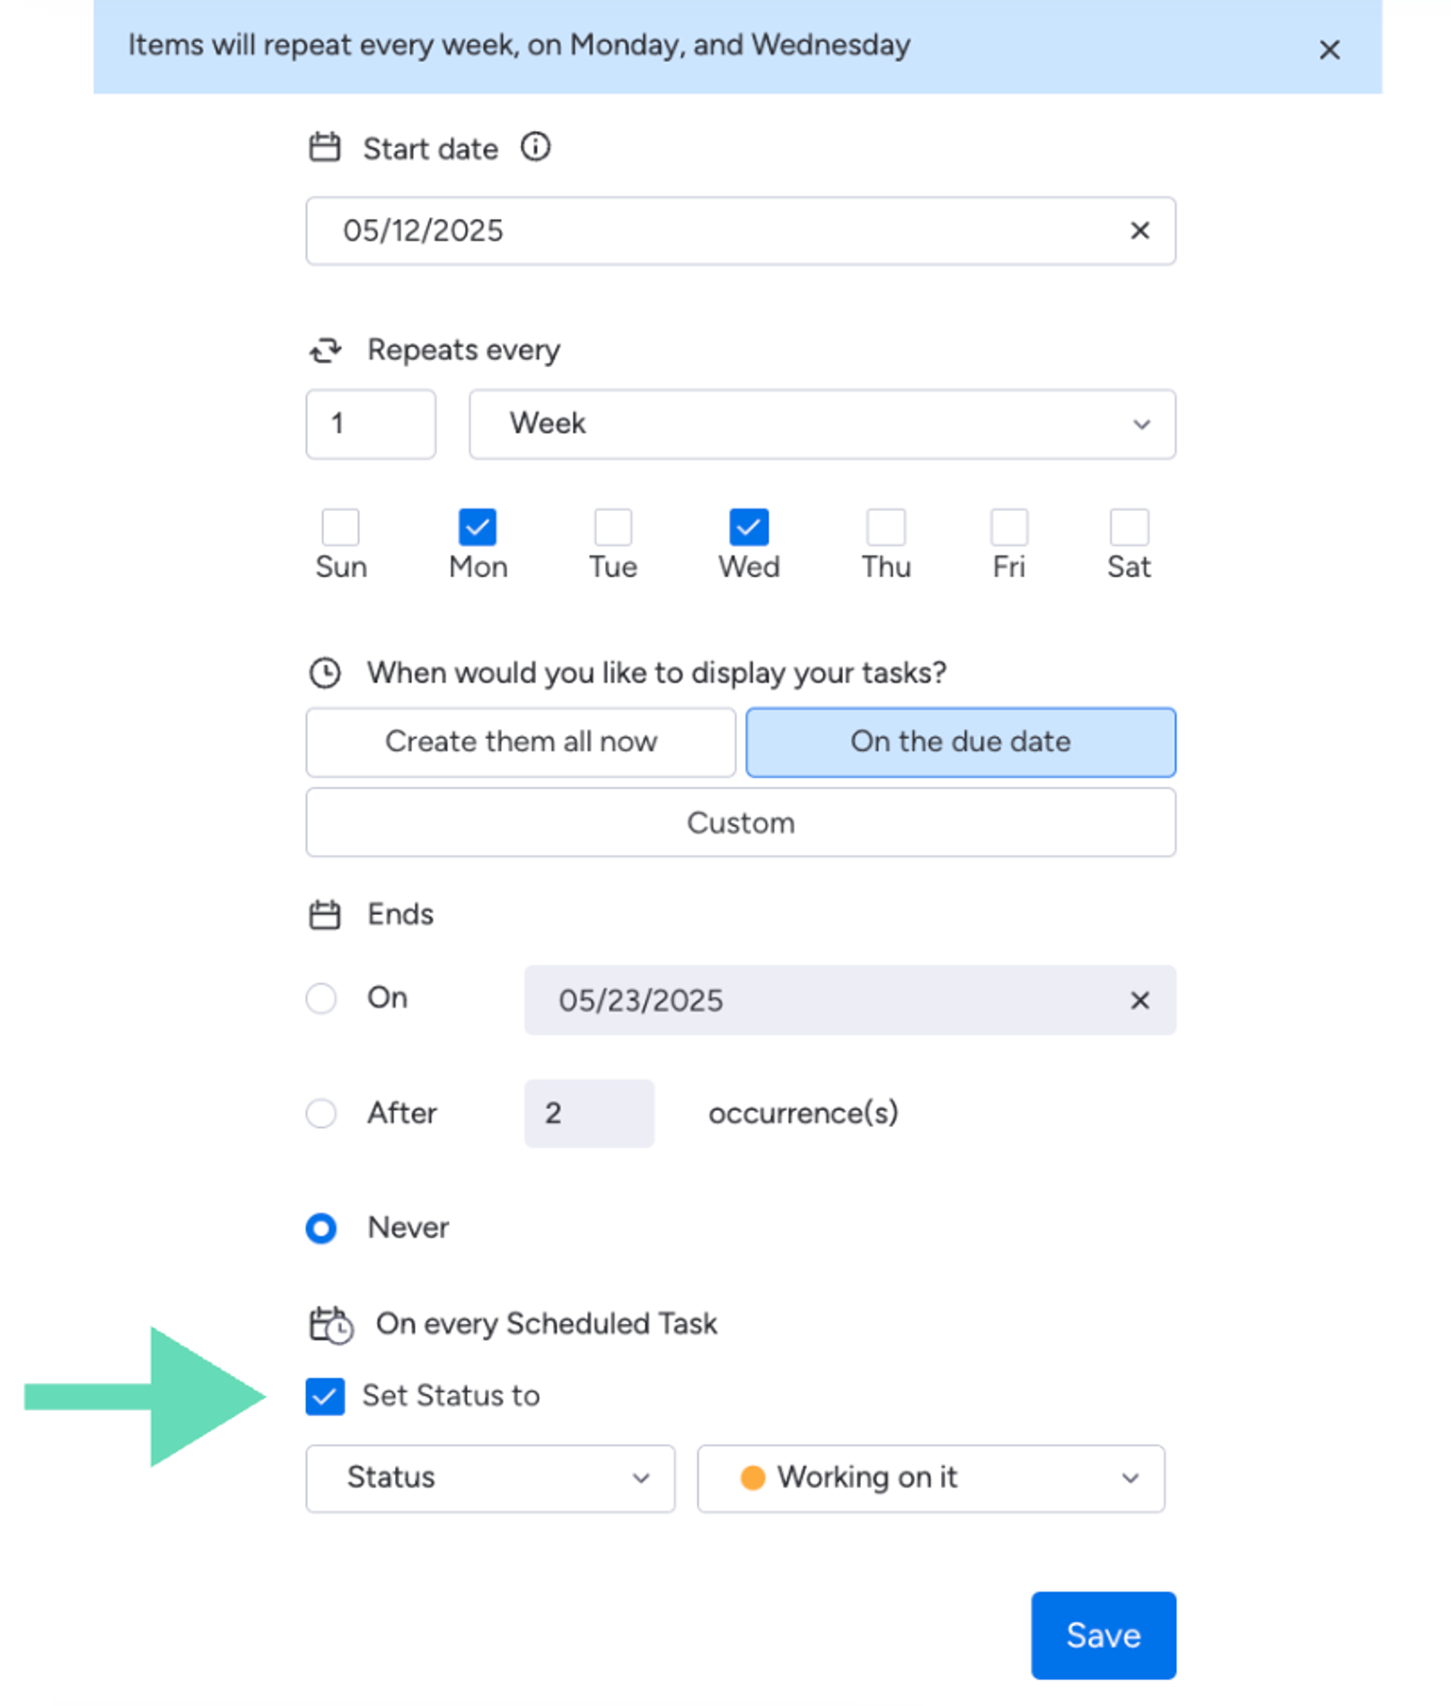Select the Ends On radio button

click(321, 998)
